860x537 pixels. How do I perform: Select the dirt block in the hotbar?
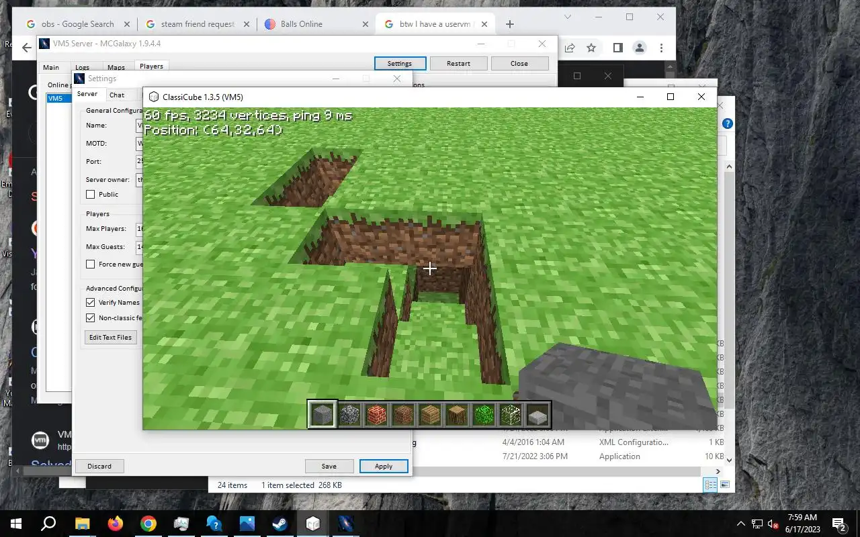click(403, 415)
